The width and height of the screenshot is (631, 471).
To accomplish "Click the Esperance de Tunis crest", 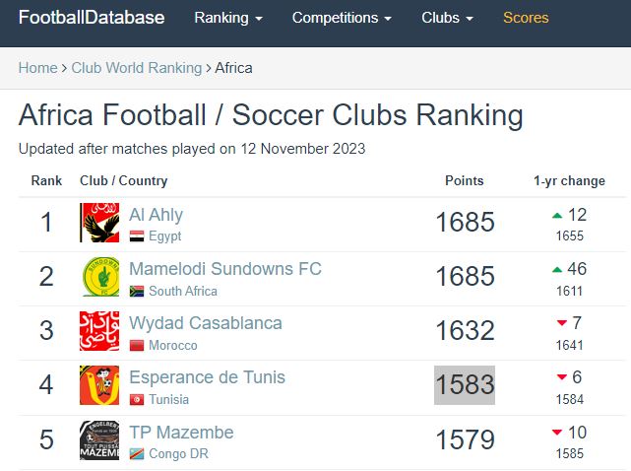I will (x=99, y=385).
